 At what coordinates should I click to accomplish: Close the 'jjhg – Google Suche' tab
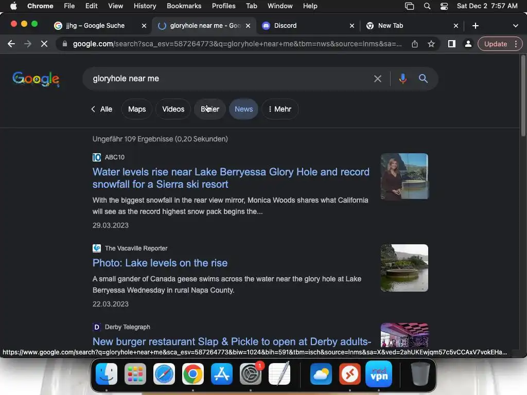pyautogui.click(x=144, y=26)
